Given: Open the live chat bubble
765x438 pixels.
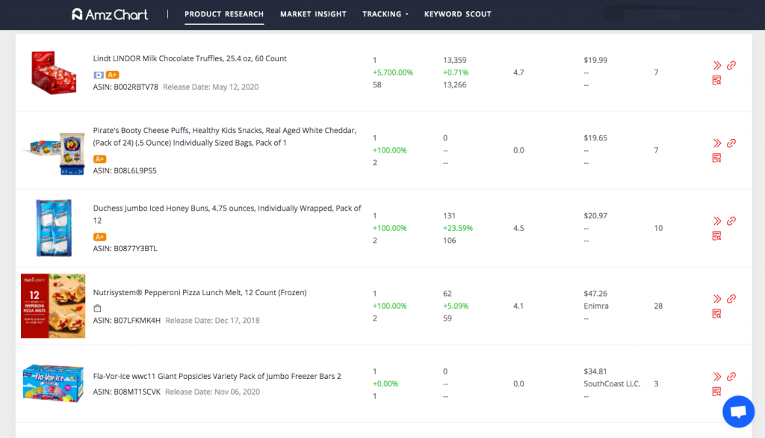Looking at the screenshot, I should [738, 411].
